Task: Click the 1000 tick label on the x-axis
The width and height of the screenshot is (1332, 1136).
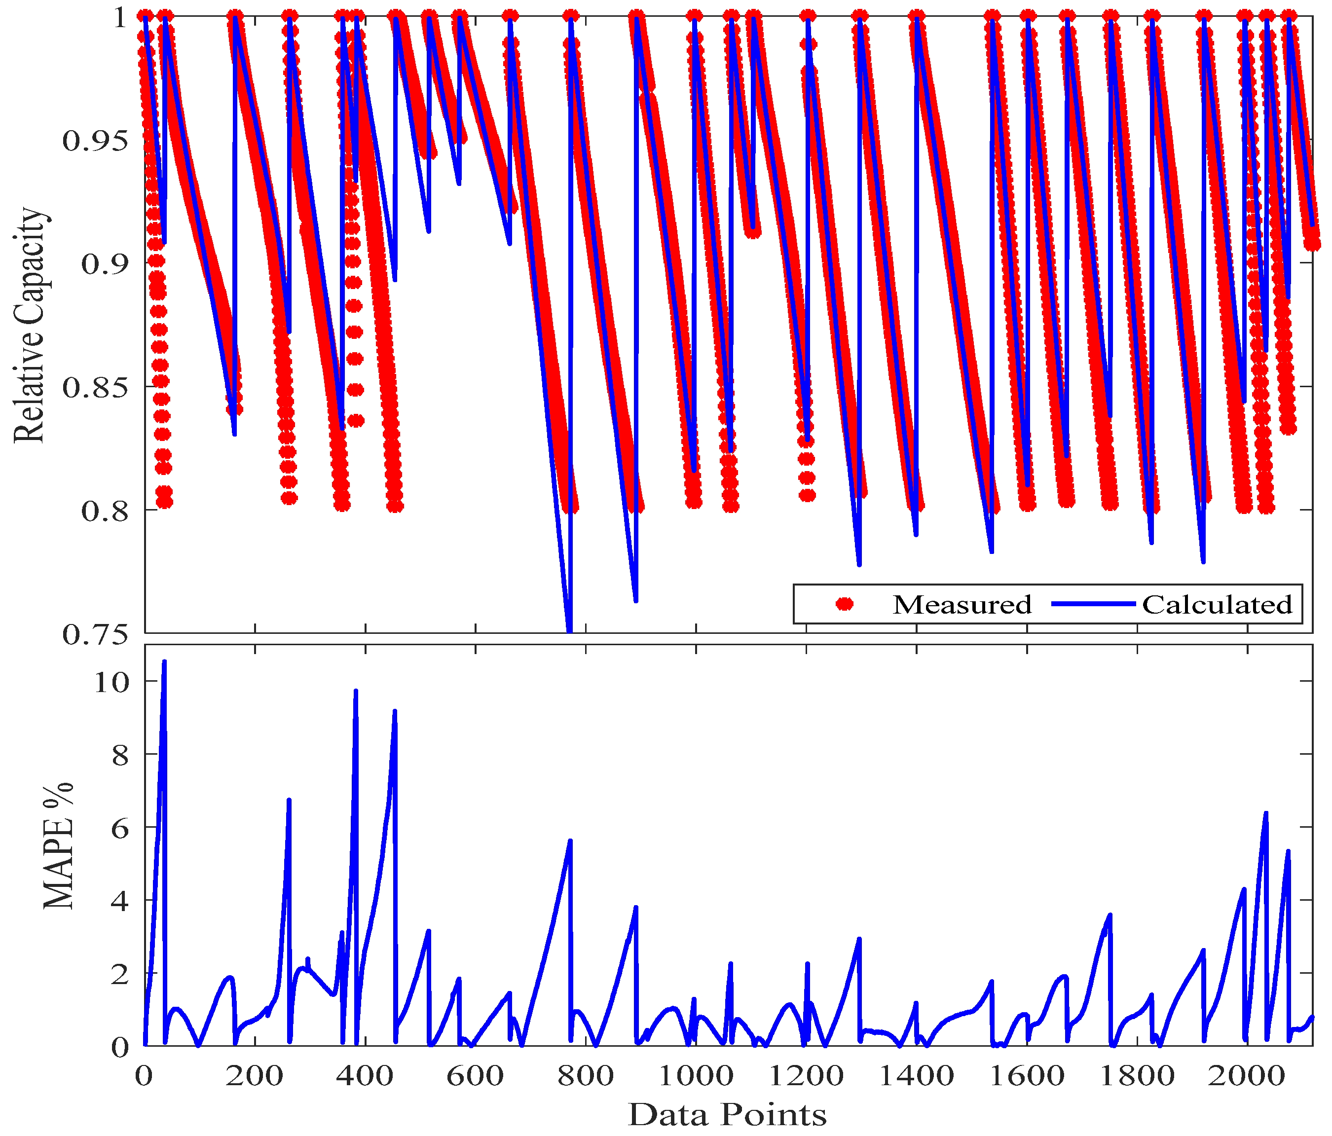Action: pos(696,1075)
